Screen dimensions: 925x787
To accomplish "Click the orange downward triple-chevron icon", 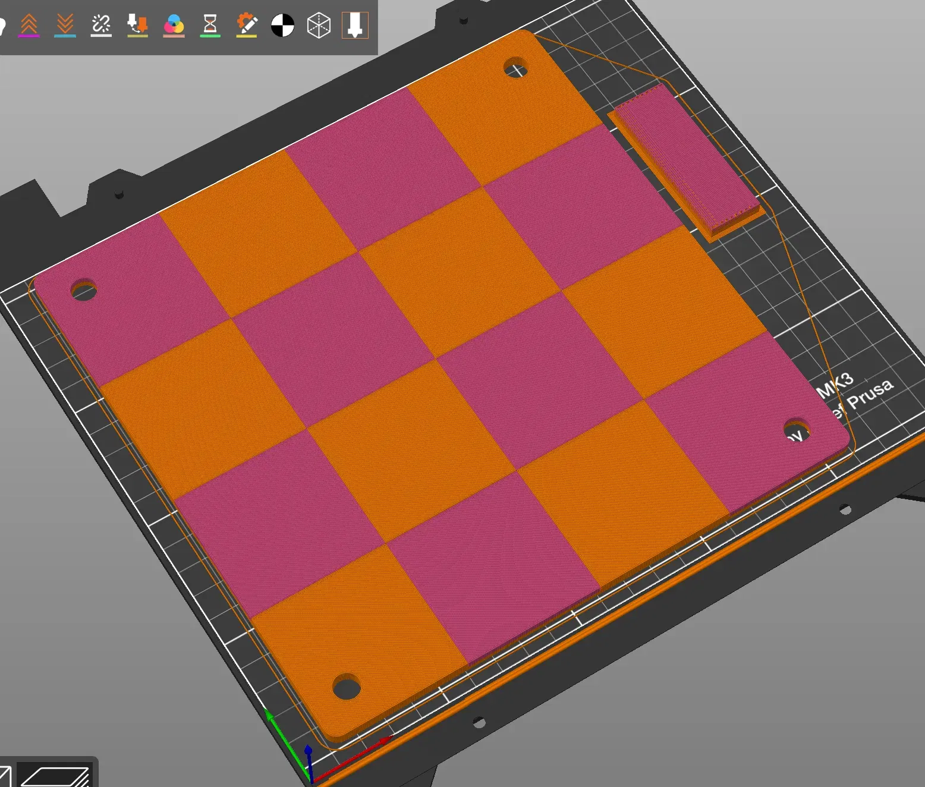I will 65,25.
